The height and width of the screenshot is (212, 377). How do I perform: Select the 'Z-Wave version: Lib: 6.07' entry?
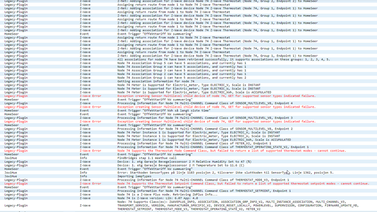158,198
